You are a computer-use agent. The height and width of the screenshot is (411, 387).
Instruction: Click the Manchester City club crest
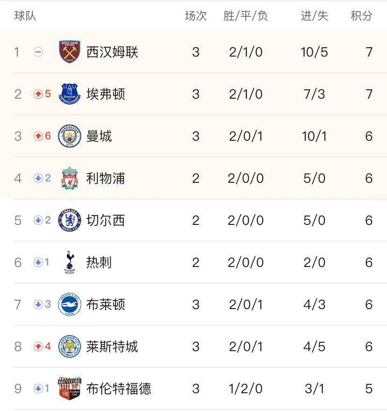(x=70, y=136)
